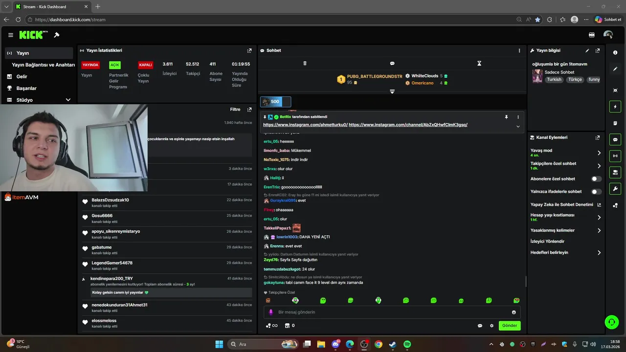The height and width of the screenshot is (352, 626).
Task: Toggle Yalnızca ifadelerle sohbet switch
Action: [x=596, y=192]
